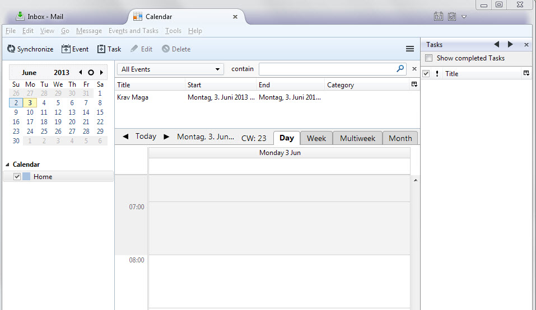Switch to Month view tab
536x310 pixels.
click(400, 138)
